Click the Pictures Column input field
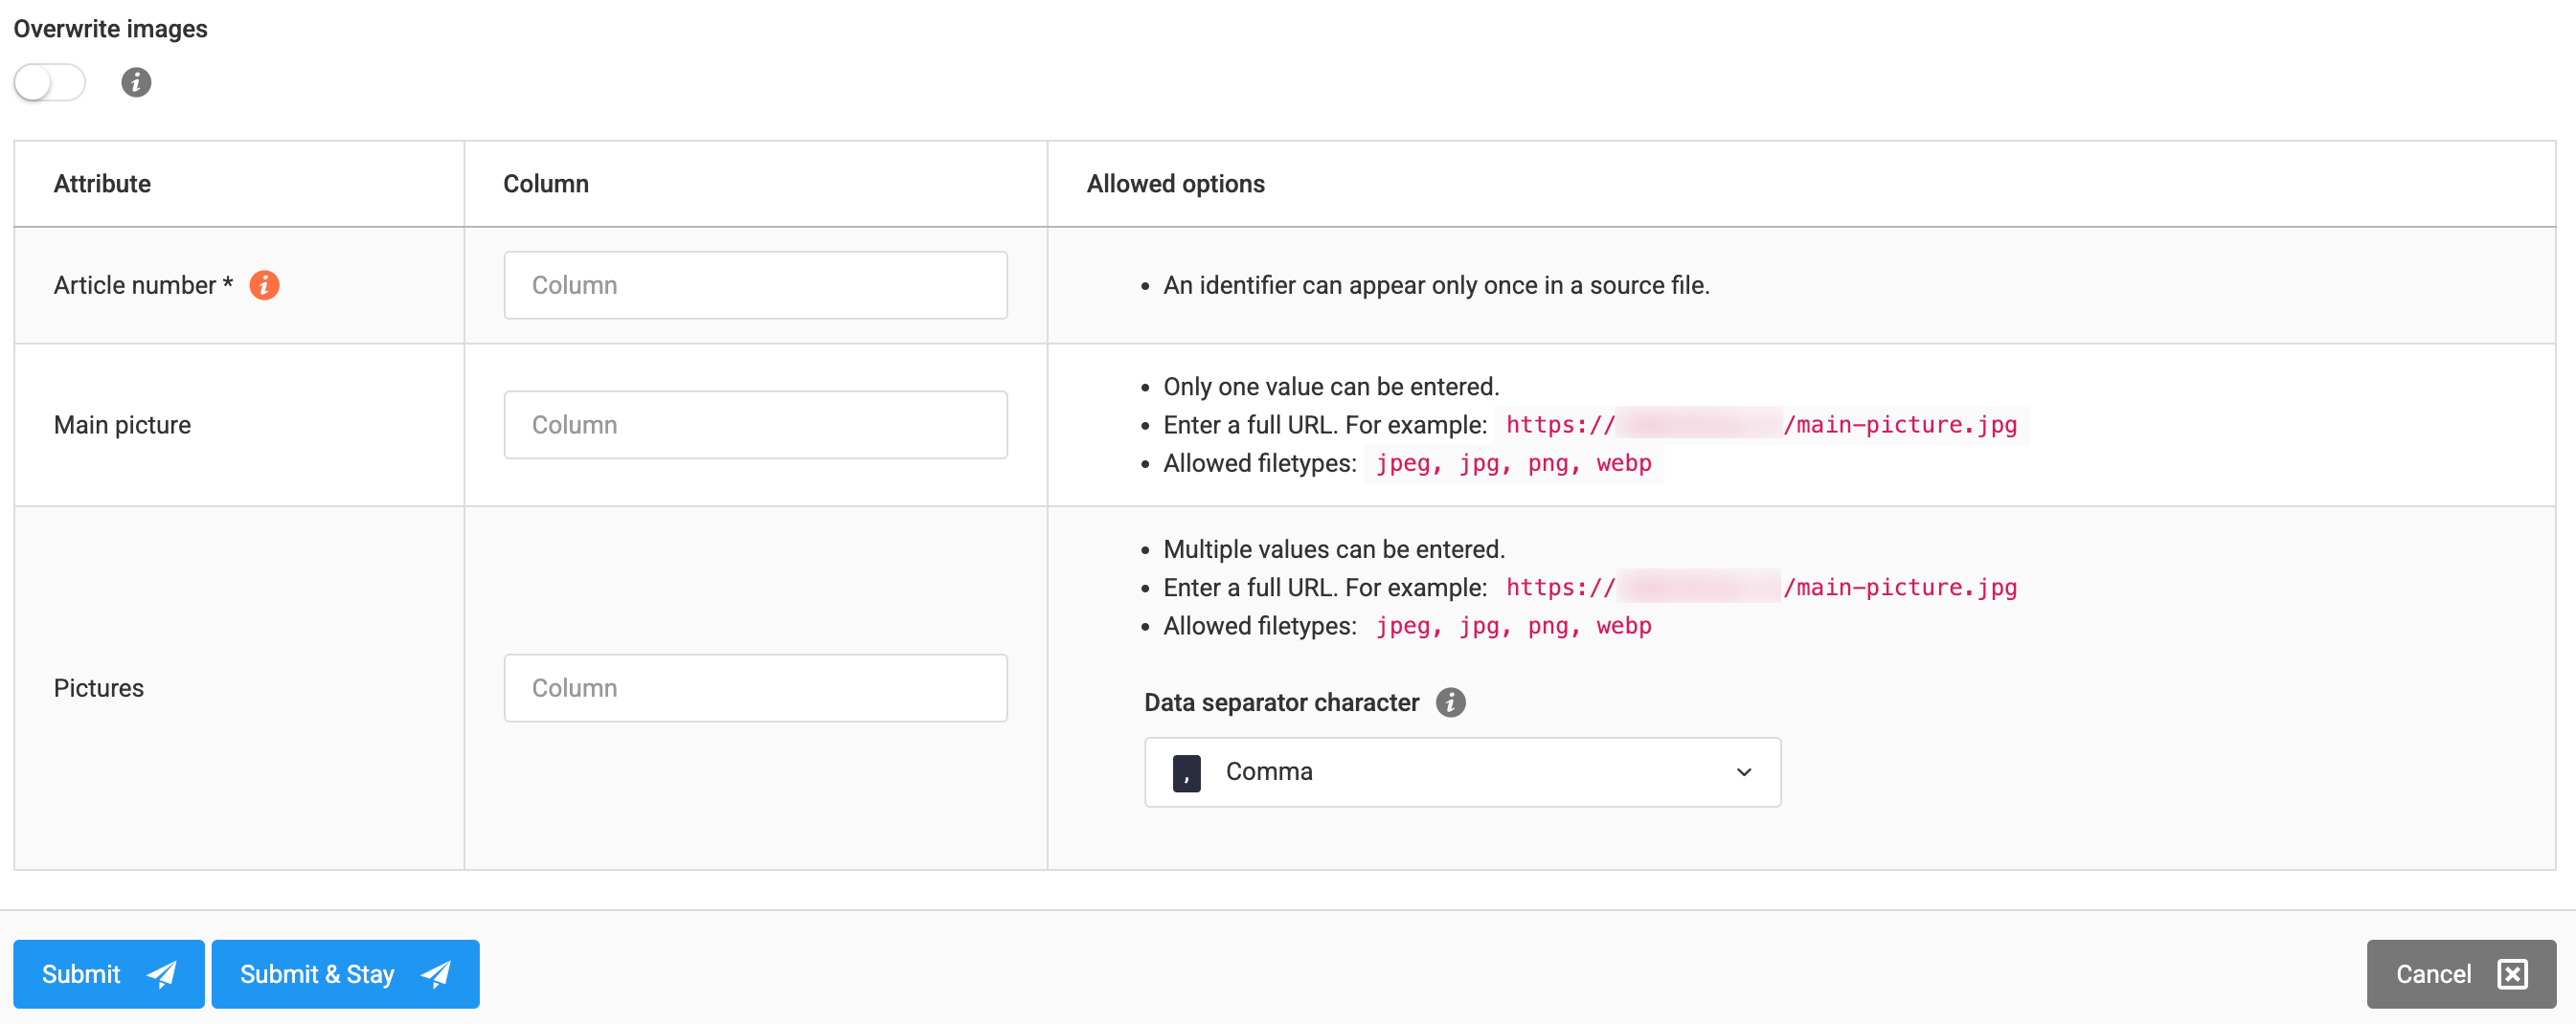This screenshot has height=1024, width=2576. [755, 687]
